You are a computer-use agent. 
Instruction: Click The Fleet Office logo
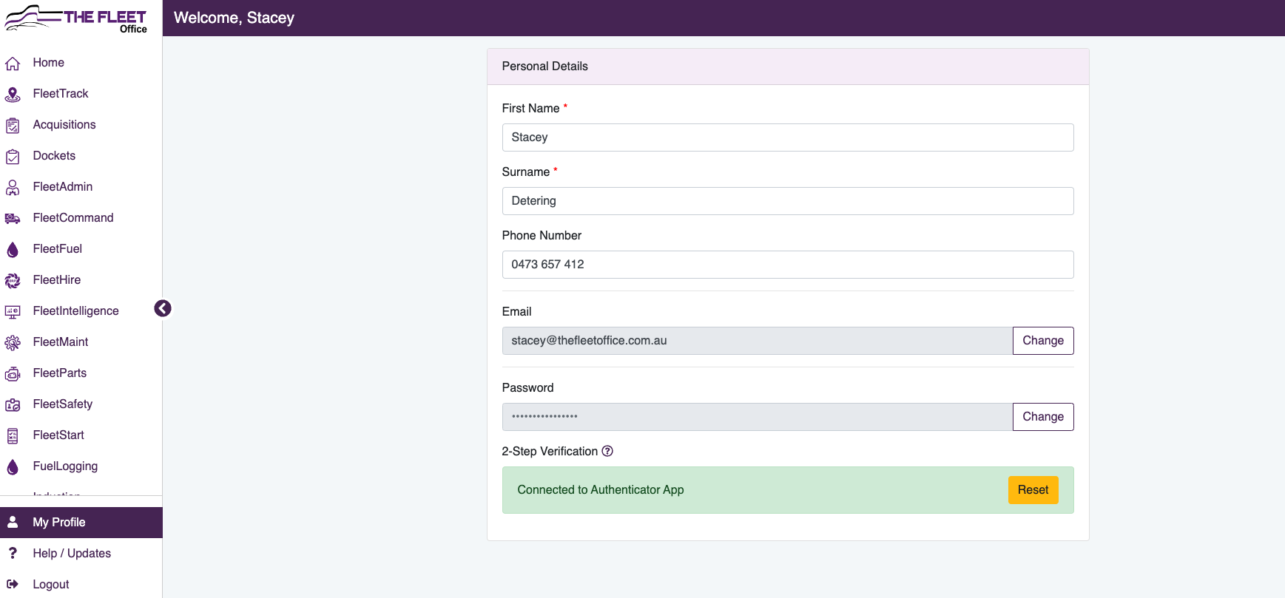pos(76,18)
